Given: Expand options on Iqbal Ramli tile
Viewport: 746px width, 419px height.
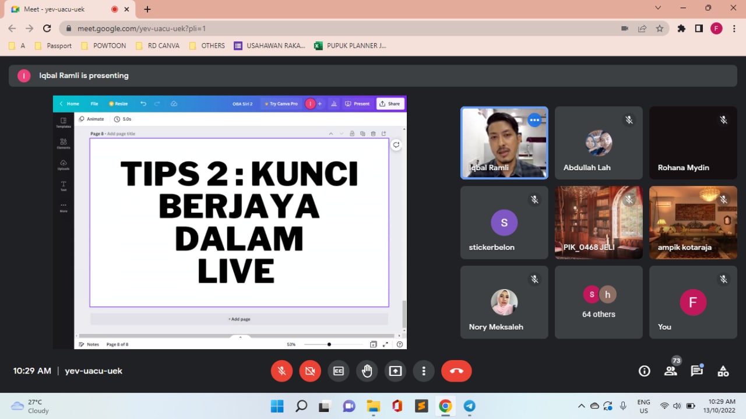Looking at the screenshot, I should [x=534, y=120].
